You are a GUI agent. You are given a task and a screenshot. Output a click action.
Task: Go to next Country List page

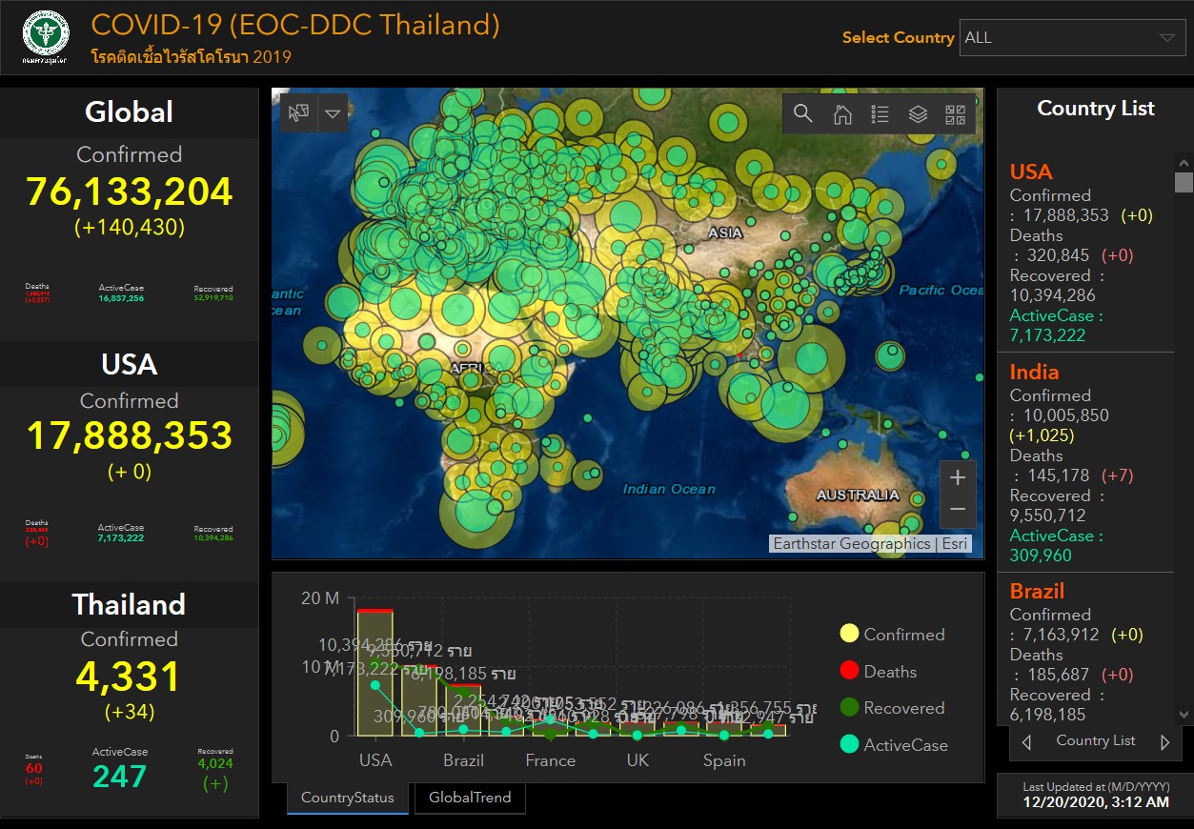coord(1164,741)
